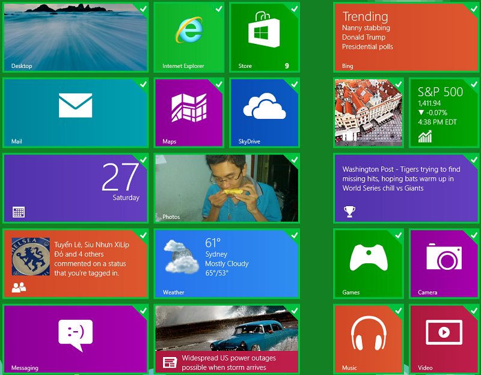This screenshot has width=481, height=375.
Task: Click the Sports trophy icon
Action: coord(349,212)
